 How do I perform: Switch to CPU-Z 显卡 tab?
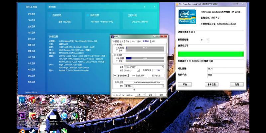tap(139, 41)
